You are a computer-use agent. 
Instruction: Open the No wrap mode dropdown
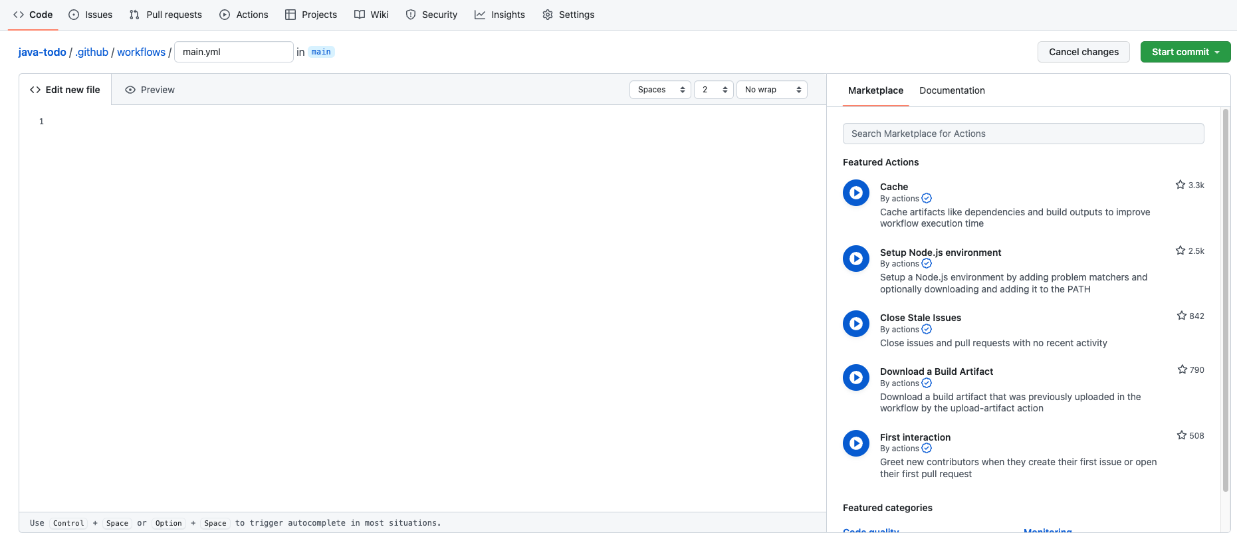772,90
